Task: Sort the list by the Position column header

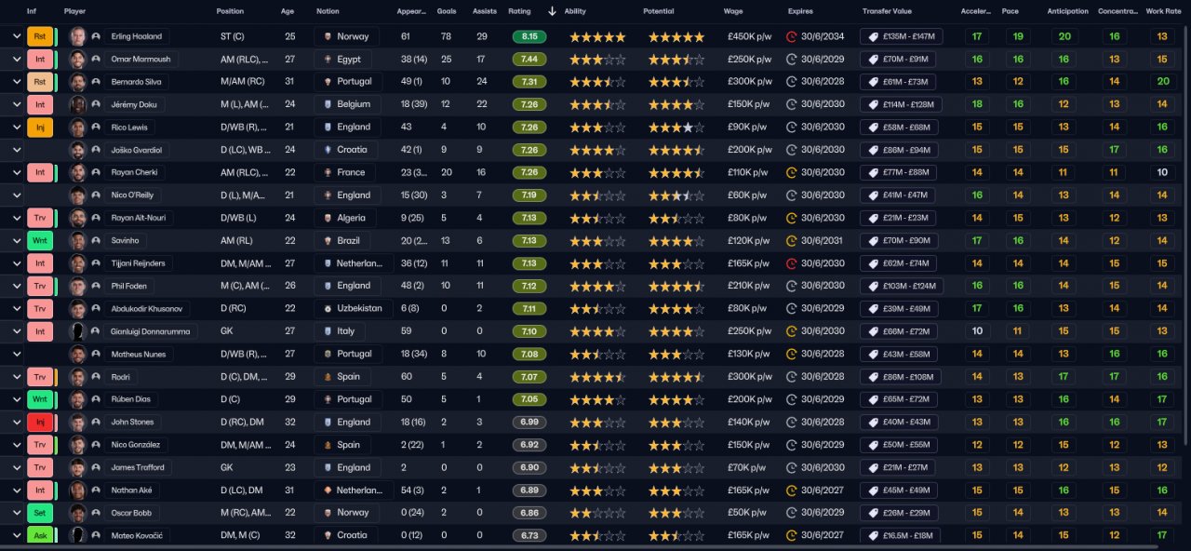Action: click(230, 11)
